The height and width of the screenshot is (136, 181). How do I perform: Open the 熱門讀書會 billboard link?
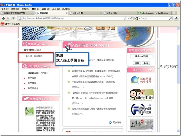33,88
